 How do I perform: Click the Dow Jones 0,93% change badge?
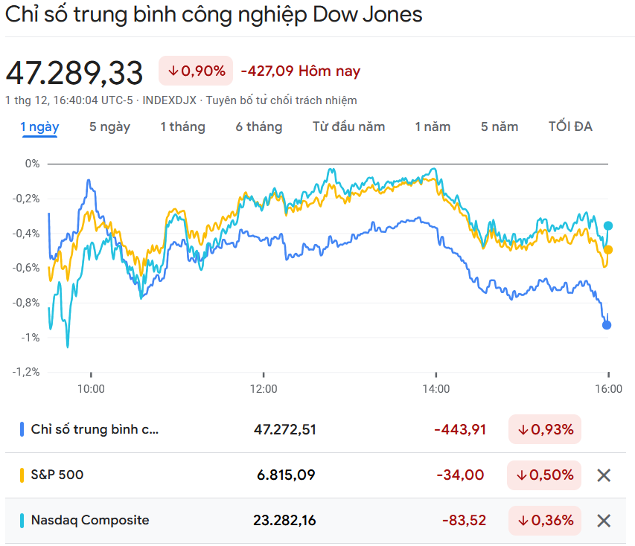point(545,429)
